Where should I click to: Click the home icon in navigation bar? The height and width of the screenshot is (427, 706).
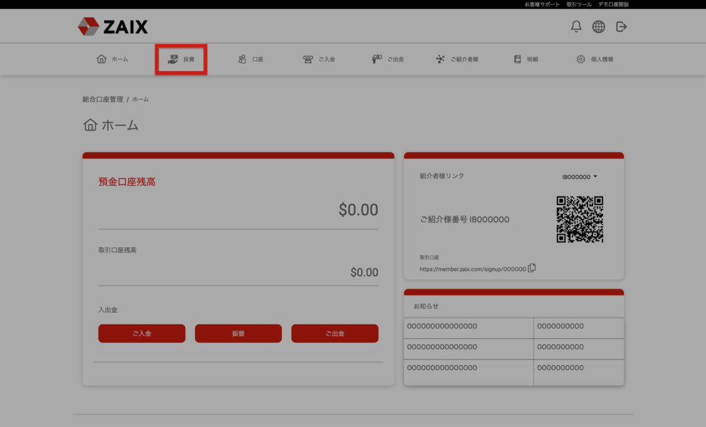coord(101,59)
